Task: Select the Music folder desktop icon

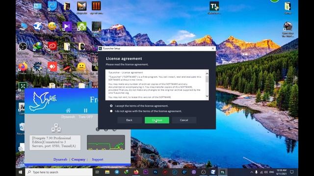Action: (67, 8)
